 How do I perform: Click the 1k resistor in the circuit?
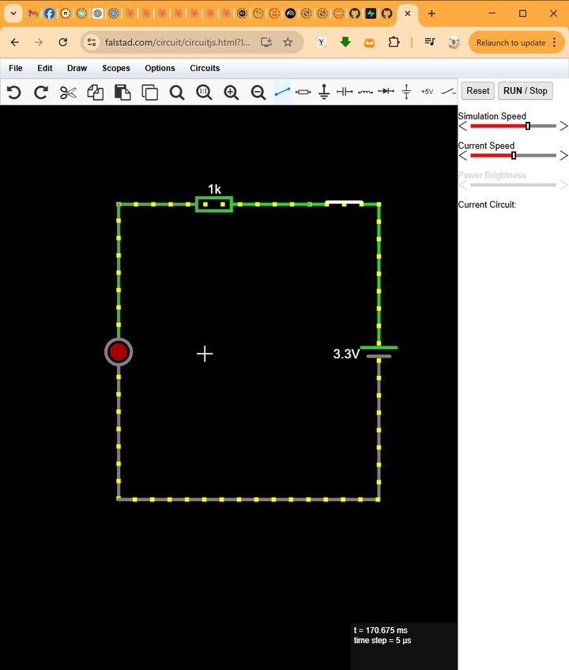pos(214,204)
